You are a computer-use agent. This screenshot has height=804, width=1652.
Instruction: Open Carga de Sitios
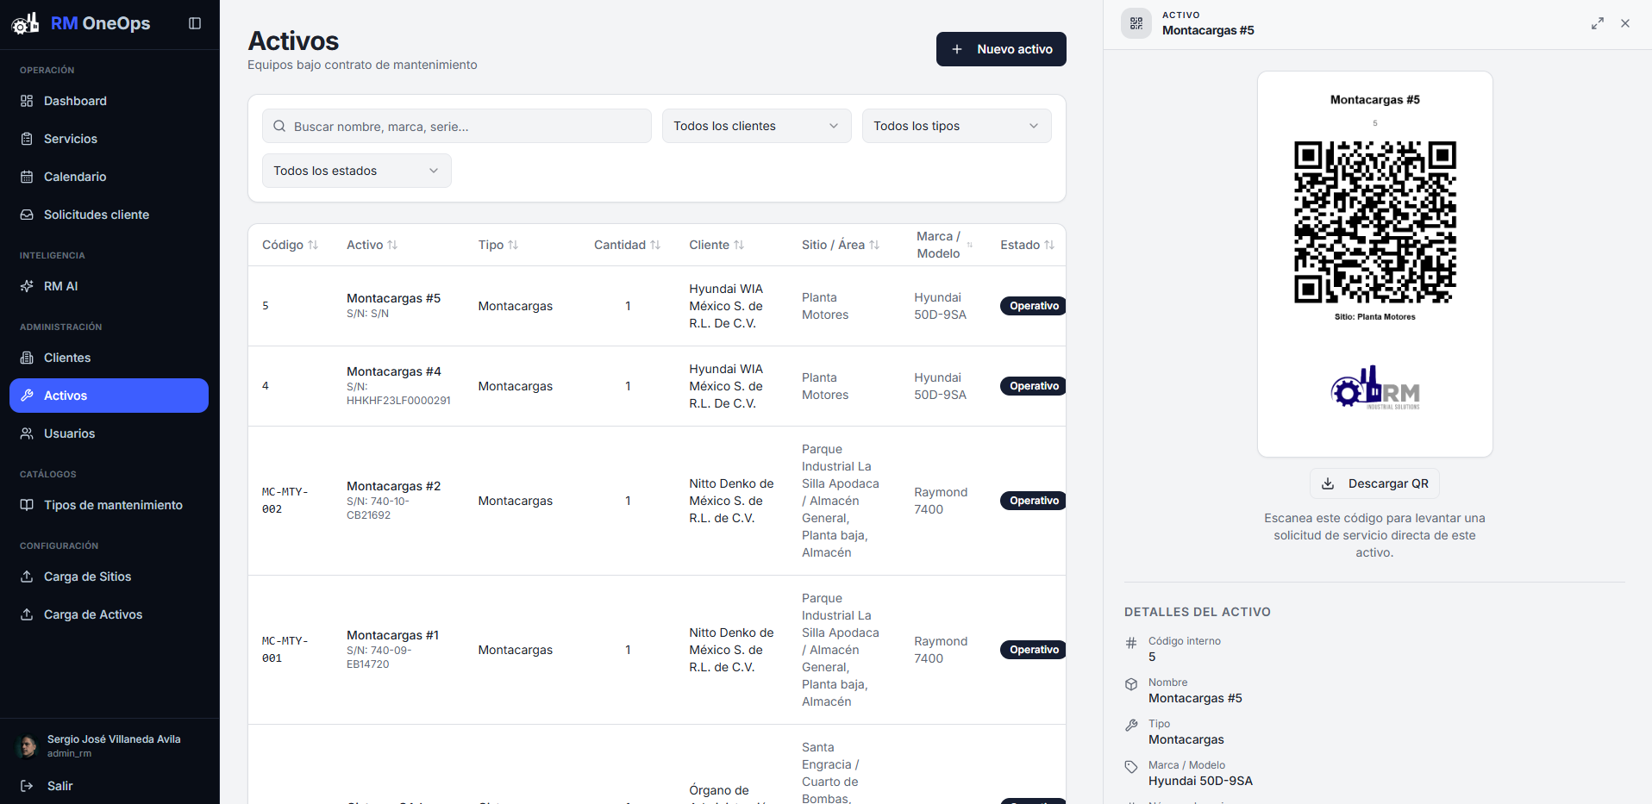click(x=109, y=577)
